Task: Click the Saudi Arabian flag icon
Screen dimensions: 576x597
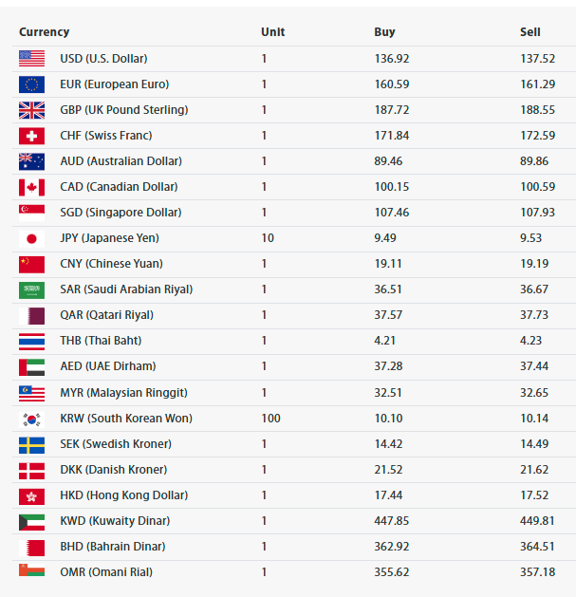Action: 31,290
